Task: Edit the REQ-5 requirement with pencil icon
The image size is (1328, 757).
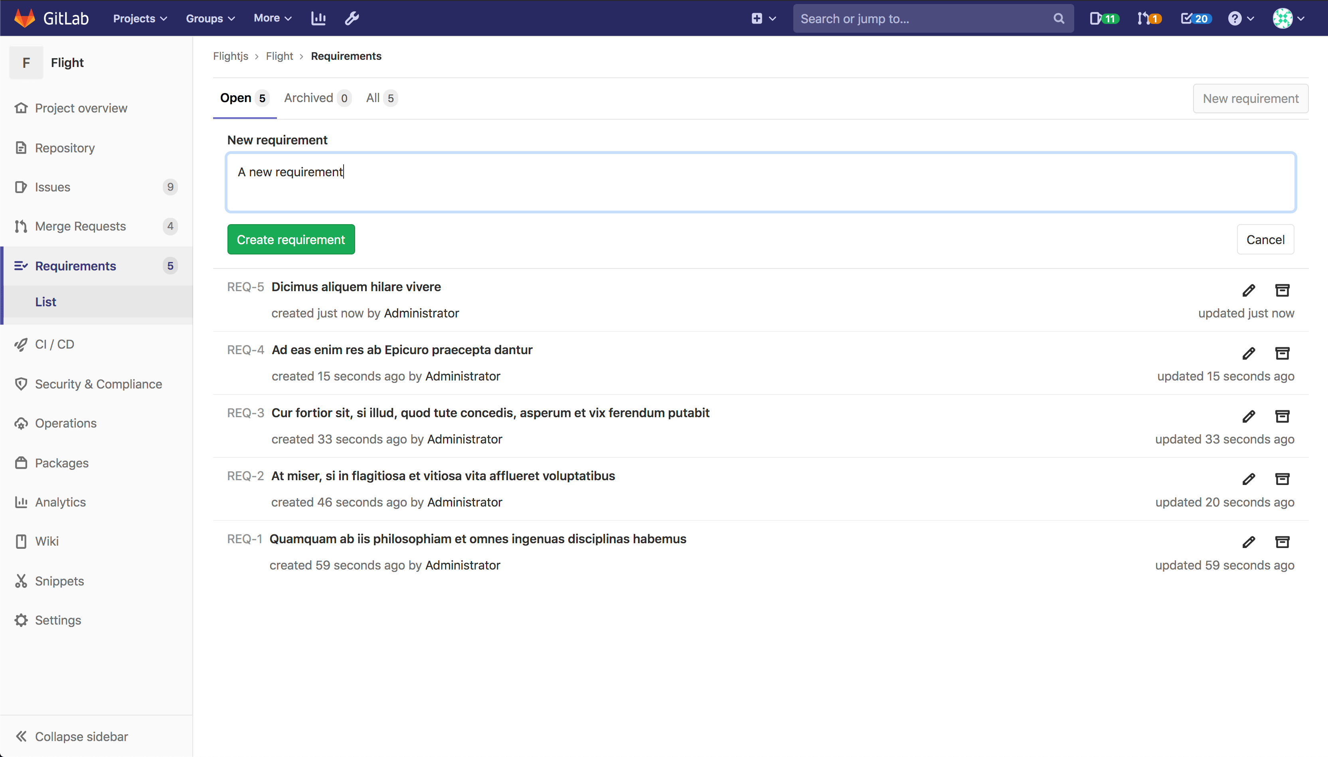Action: pos(1249,291)
